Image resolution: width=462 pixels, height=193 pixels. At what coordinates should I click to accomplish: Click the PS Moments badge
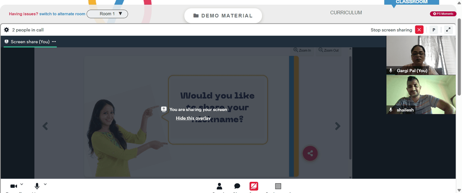443,13
